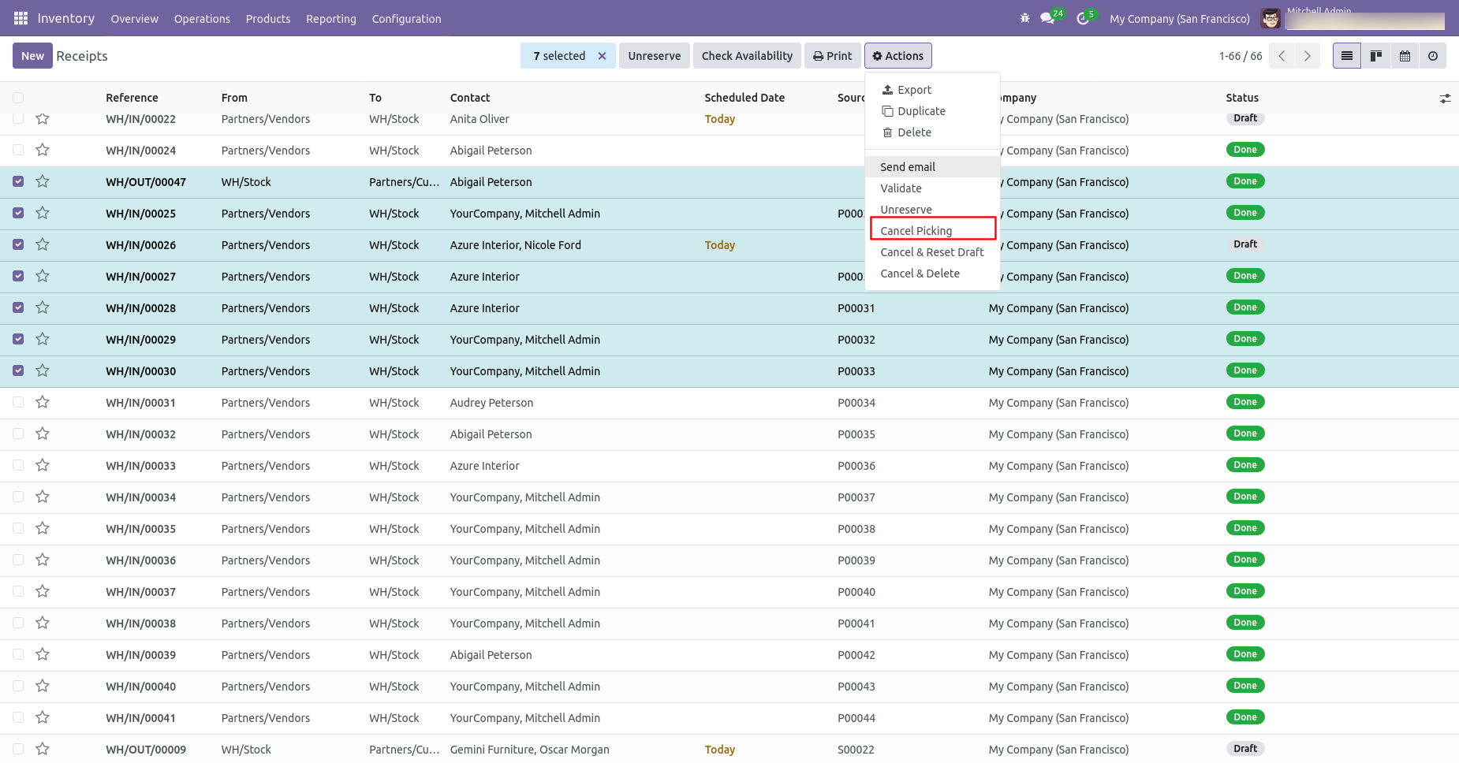Open optional columns adjust icon

tap(1445, 99)
